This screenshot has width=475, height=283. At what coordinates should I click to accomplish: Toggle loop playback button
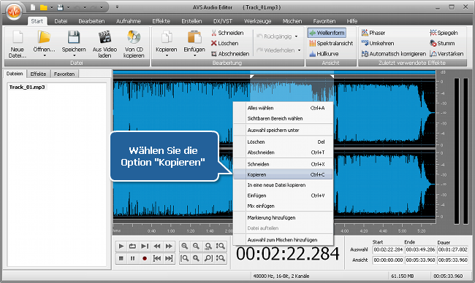(x=133, y=246)
